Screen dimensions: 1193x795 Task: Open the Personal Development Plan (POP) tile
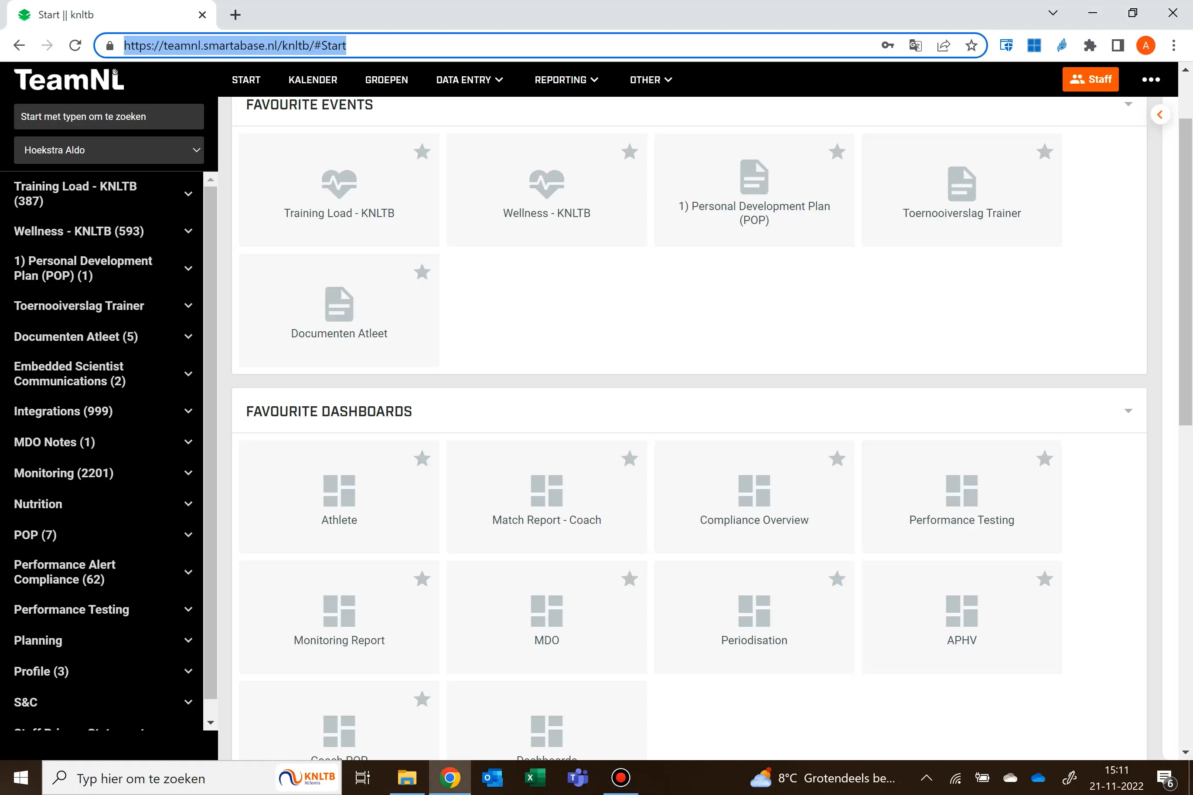(x=754, y=190)
